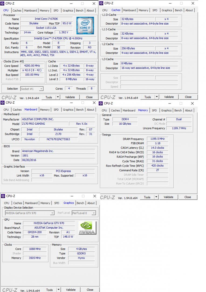Click the Specification field i7-6700K CPU @ 4.00GHz
This screenshot has width=206, height=292.
coord(58,38)
